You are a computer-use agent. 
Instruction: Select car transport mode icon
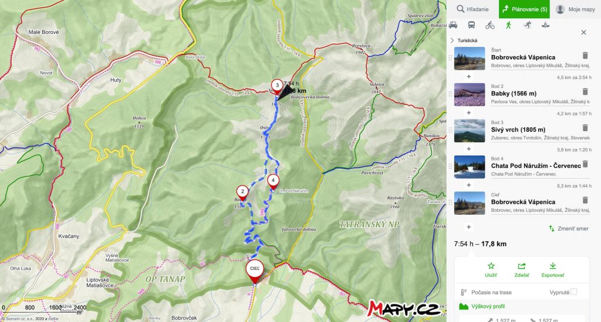(x=453, y=25)
